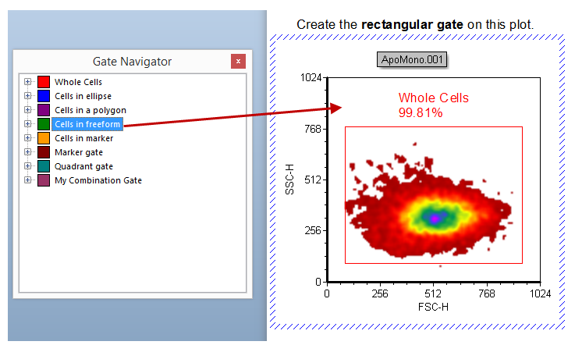Click the Whole Cells 99.81% gate label
Screen dimensions: 575x352
pos(433,105)
